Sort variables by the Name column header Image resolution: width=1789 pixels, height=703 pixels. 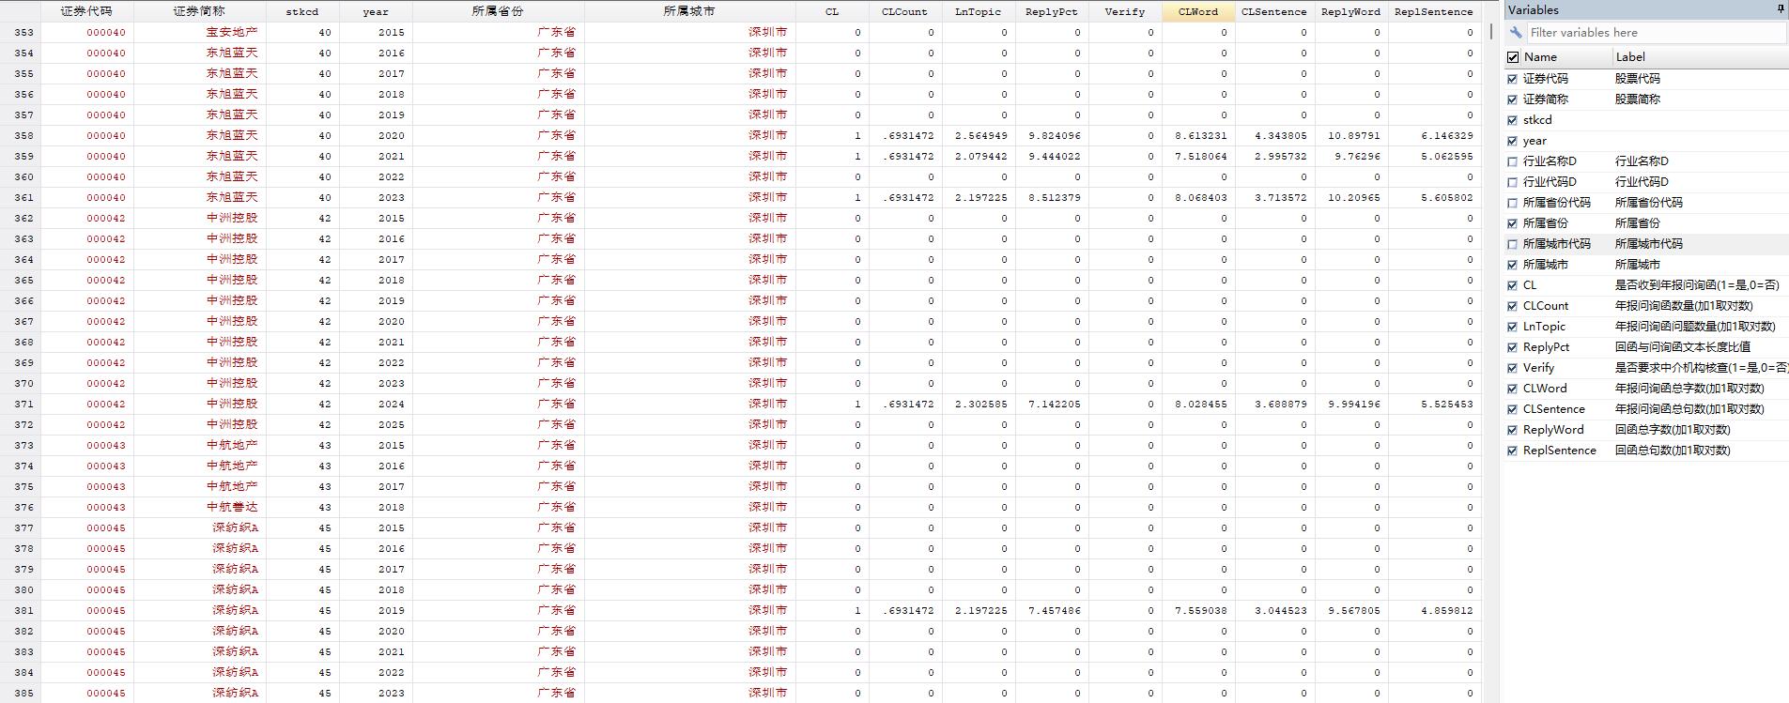pyautogui.click(x=1565, y=57)
